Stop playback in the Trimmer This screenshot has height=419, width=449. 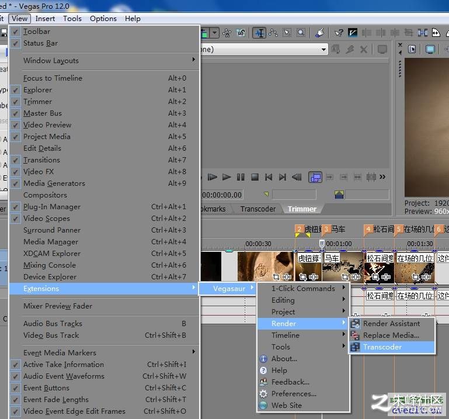(x=255, y=177)
